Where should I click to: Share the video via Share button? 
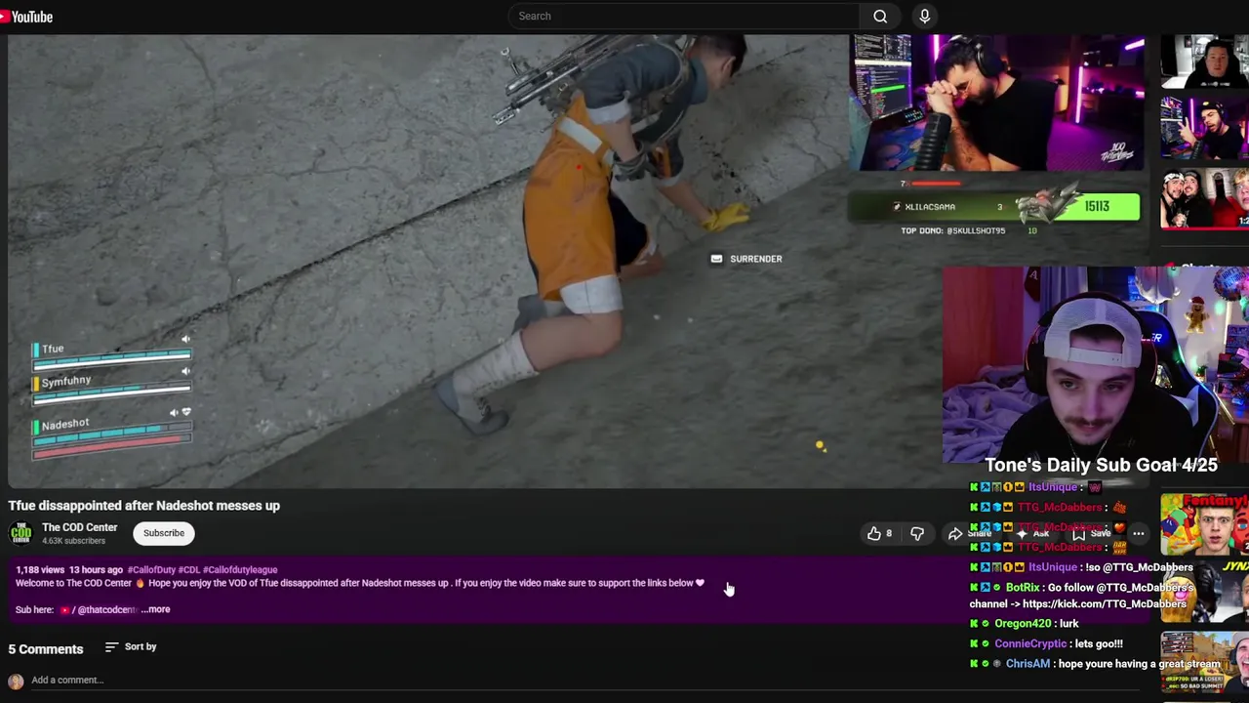(969, 533)
